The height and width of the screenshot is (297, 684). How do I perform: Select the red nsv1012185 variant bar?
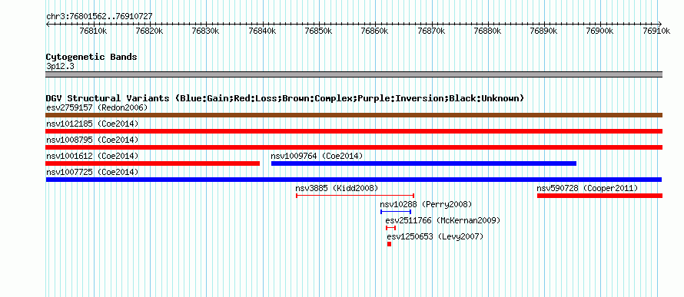point(354,131)
